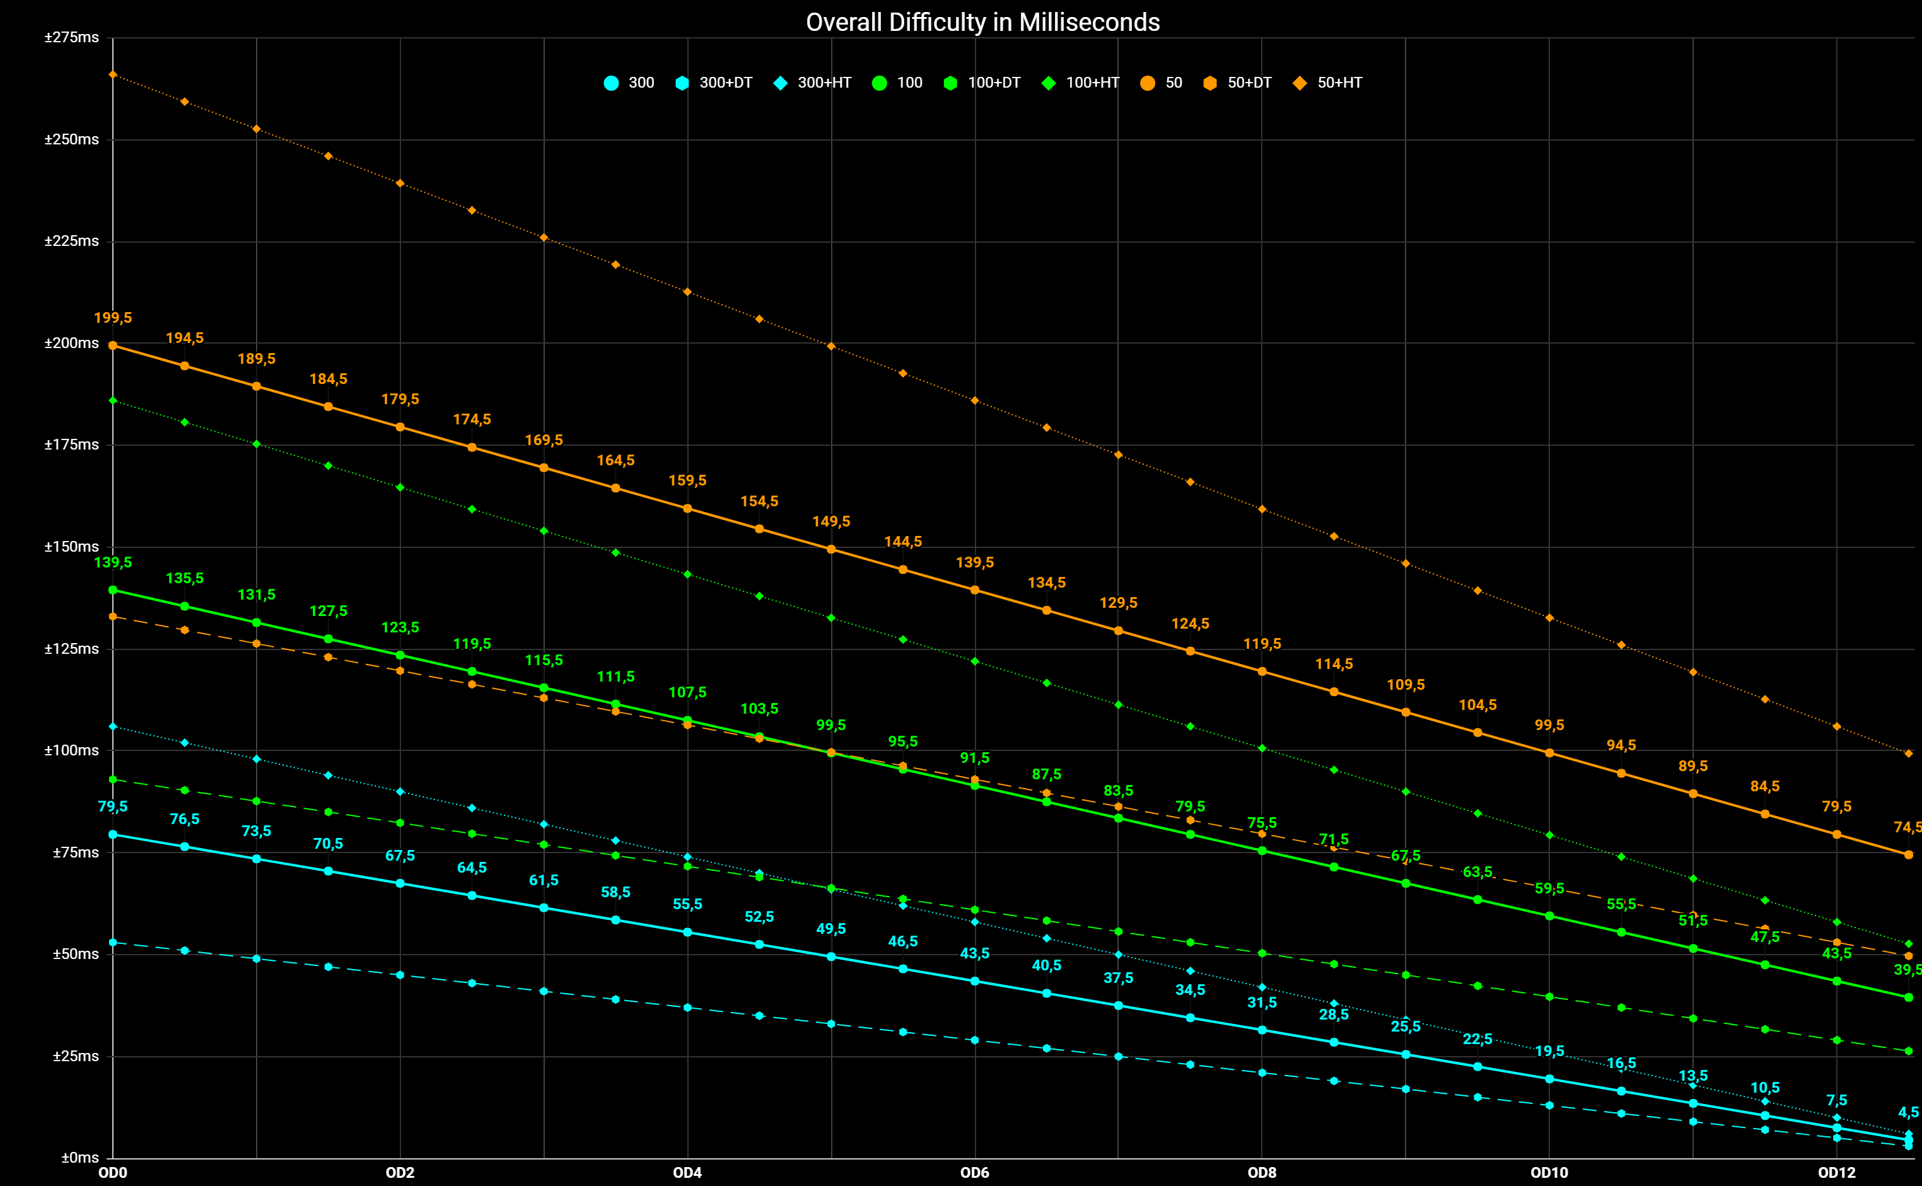This screenshot has height=1186, width=1922.
Task: Click the OD10 x-axis label
Action: tap(1549, 1173)
